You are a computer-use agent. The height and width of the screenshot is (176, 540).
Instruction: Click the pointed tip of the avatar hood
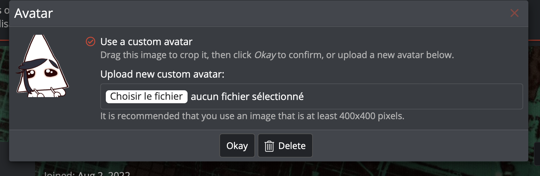39,37
